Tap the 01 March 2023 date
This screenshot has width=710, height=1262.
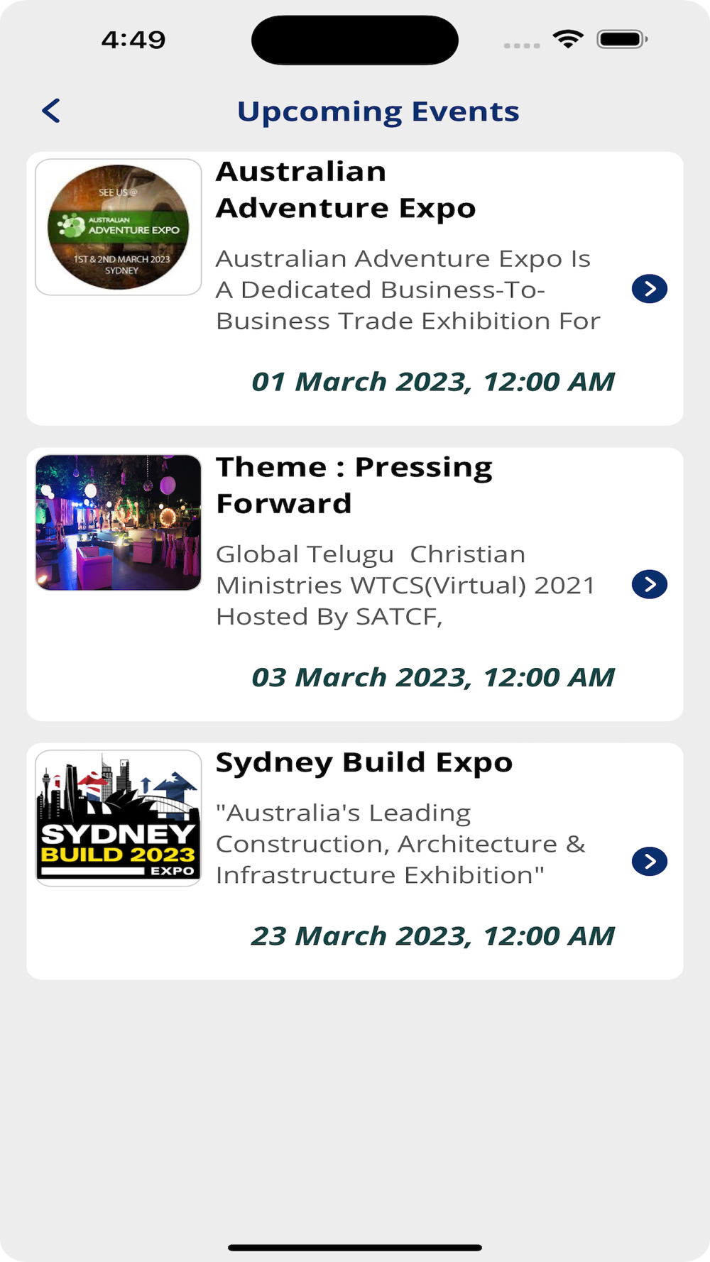[x=432, y=382]
